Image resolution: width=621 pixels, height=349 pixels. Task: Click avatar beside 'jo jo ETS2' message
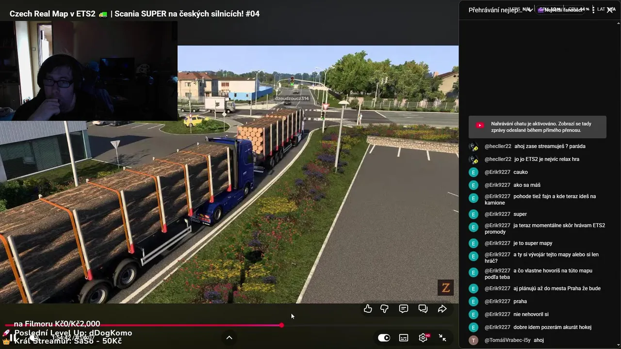(x=474, y=159)
